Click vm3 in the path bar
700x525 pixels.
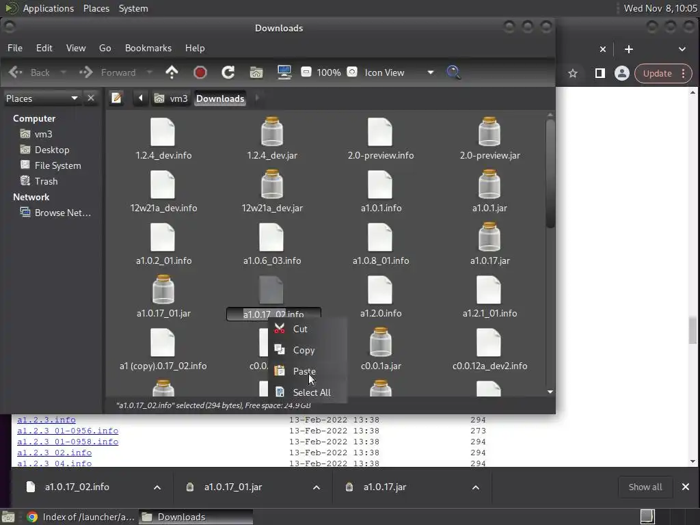pyautogui.click(x=171, y=98)
